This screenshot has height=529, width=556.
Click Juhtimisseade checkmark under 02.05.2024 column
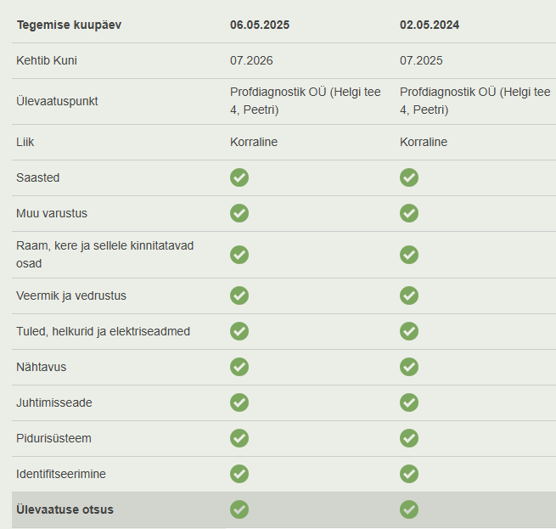[x=409, y=402]
